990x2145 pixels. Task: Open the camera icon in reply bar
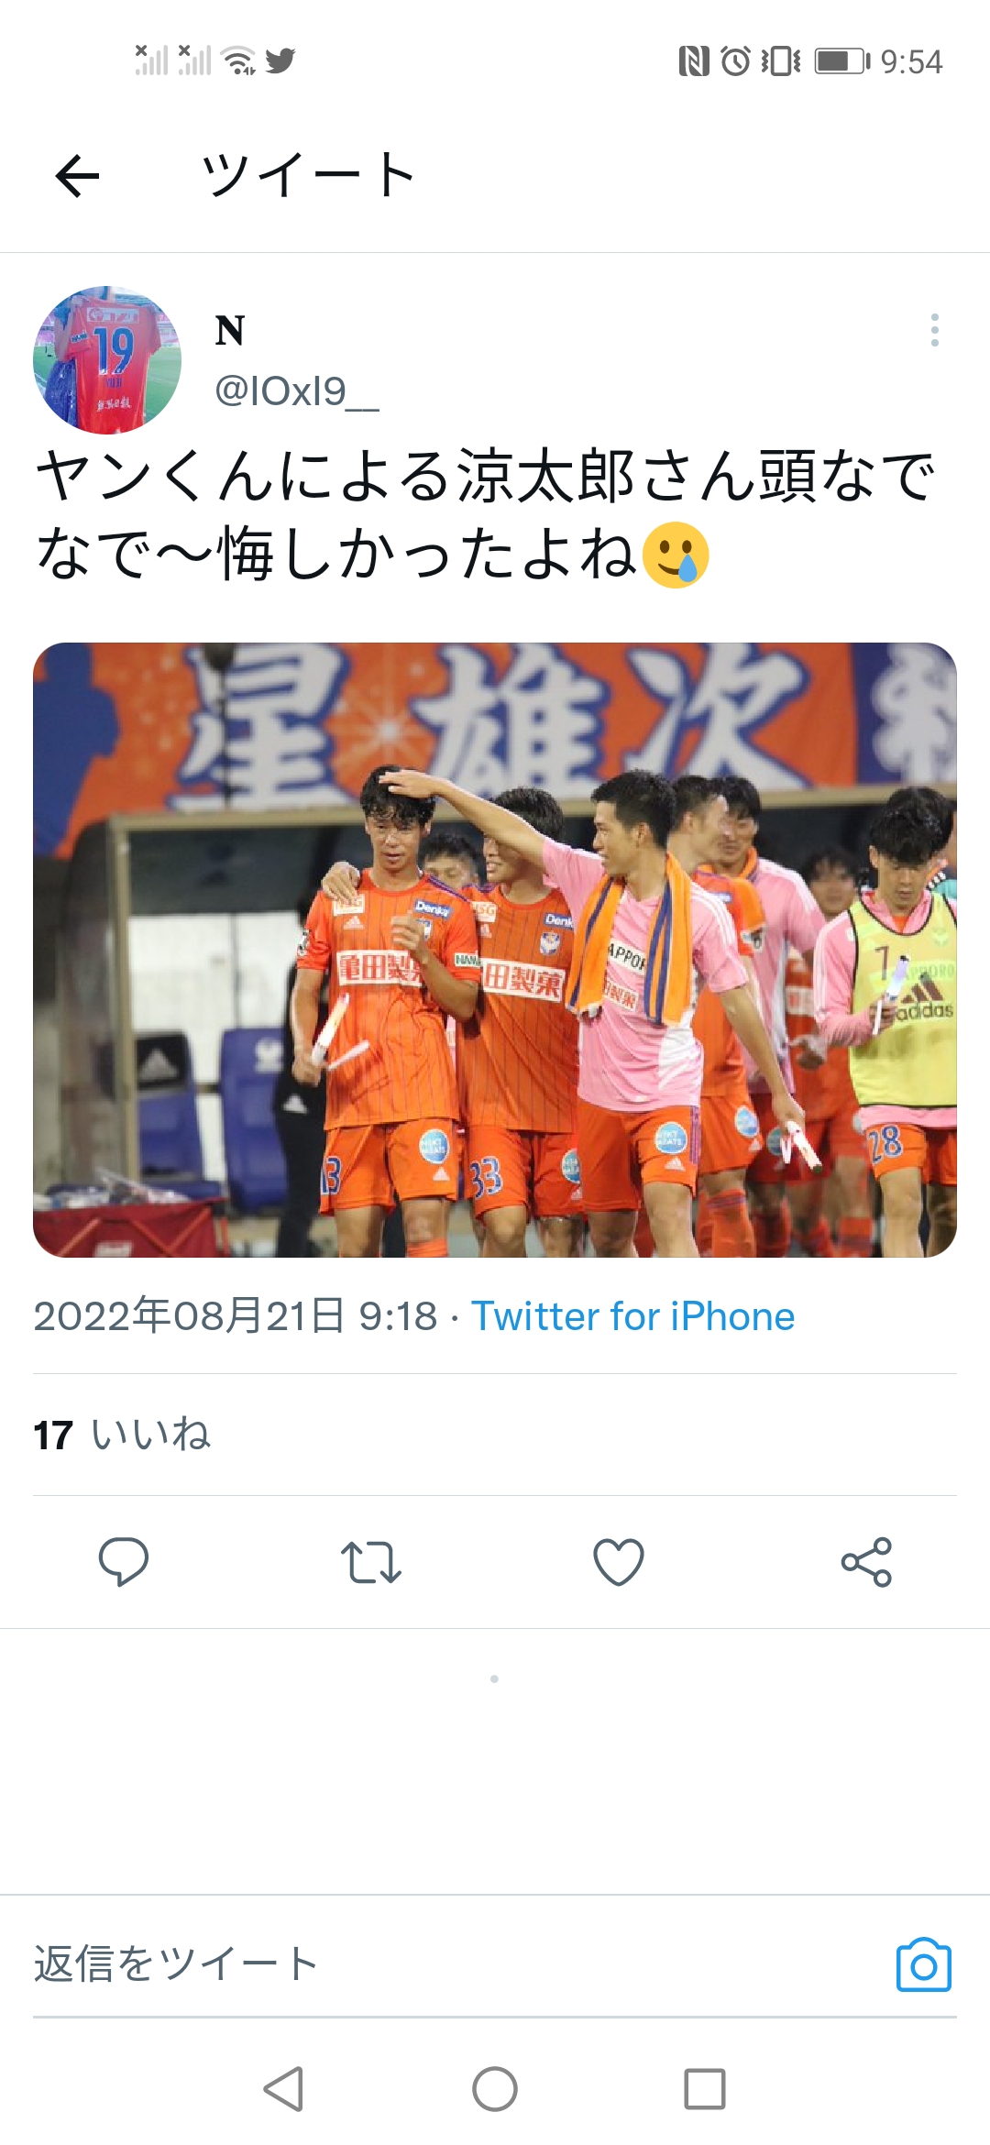point(924,1964)
